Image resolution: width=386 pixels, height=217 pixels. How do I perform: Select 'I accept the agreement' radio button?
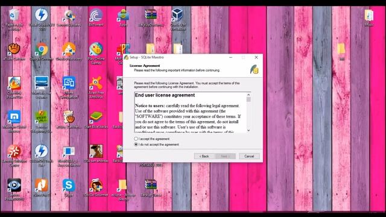[x=136, y=139]
